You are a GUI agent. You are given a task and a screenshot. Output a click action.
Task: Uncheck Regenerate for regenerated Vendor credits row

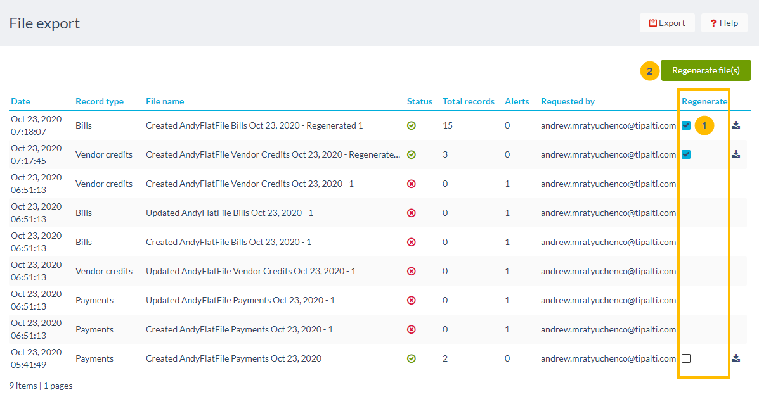tap(686, 154)
